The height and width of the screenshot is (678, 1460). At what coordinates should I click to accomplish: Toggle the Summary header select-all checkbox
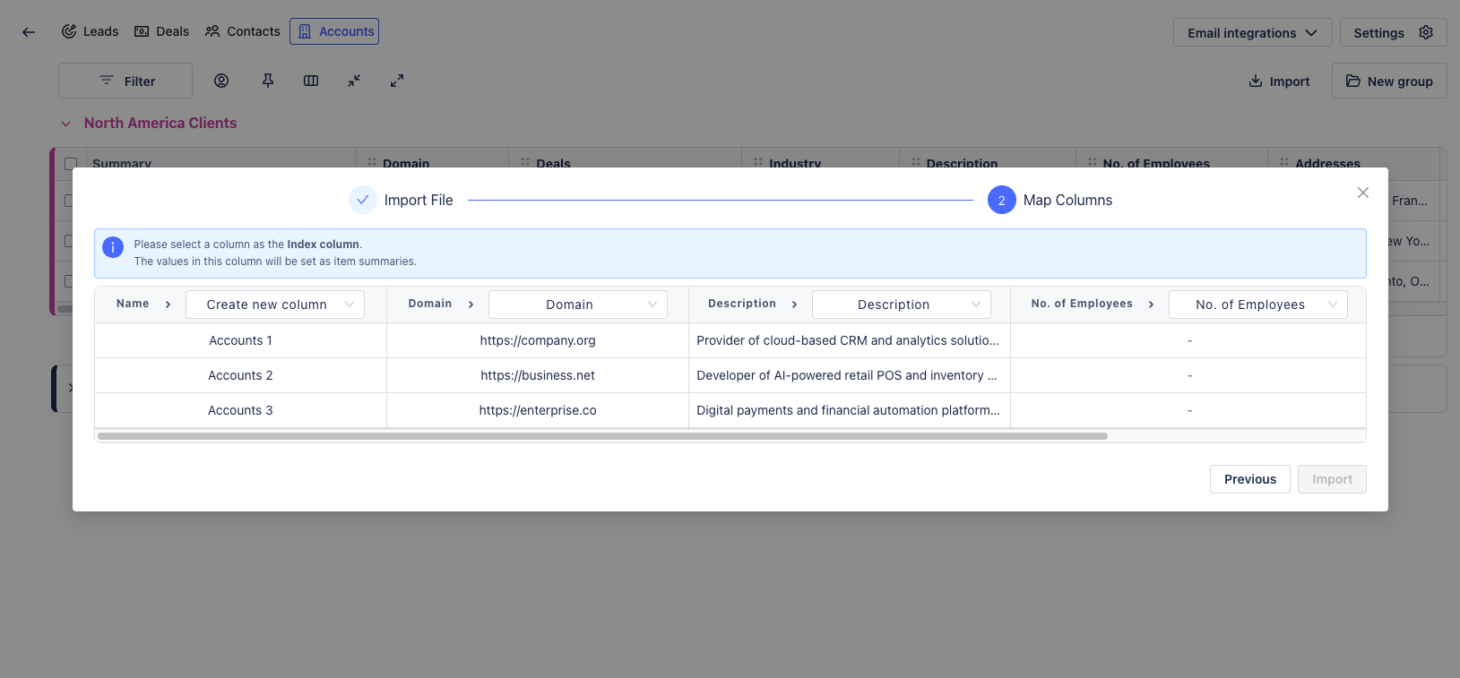(71, 164)
